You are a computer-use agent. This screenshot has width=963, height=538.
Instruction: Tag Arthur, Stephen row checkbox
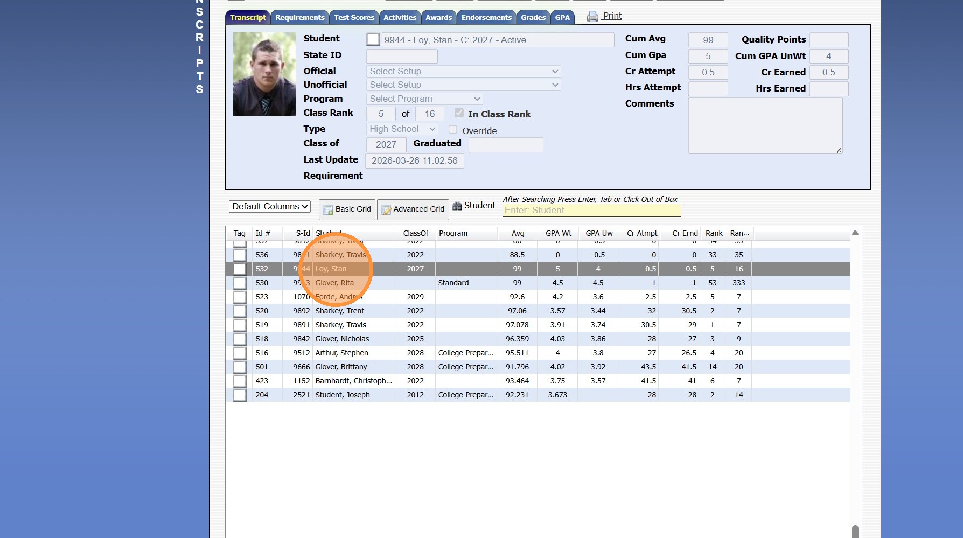240,353
